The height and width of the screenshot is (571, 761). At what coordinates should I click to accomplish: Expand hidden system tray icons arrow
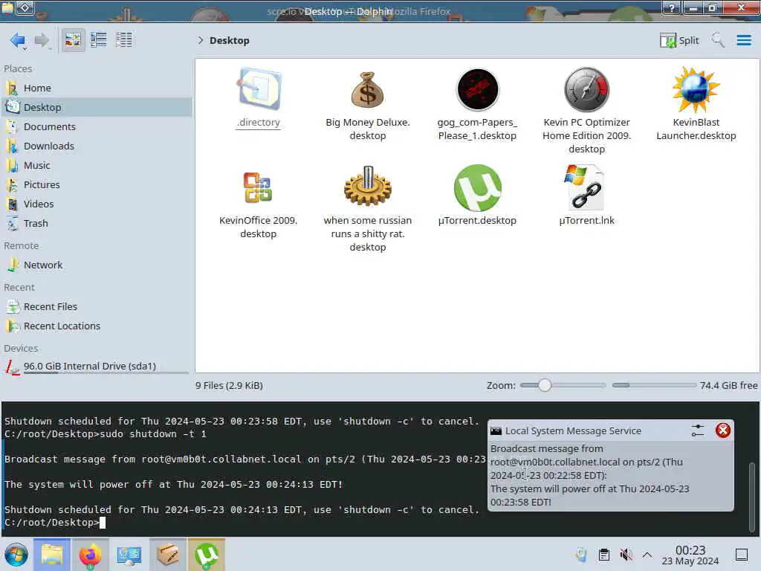pos(647,555)
